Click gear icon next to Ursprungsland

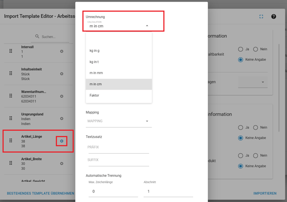[x=62, y=119]
